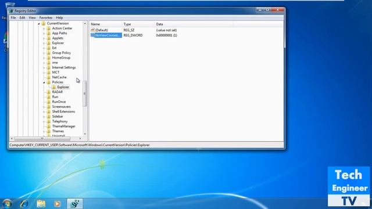Click the CurrentVersion folder icon
The width and height of the screenshot is (372, 209).
click(x=44, y=23)
